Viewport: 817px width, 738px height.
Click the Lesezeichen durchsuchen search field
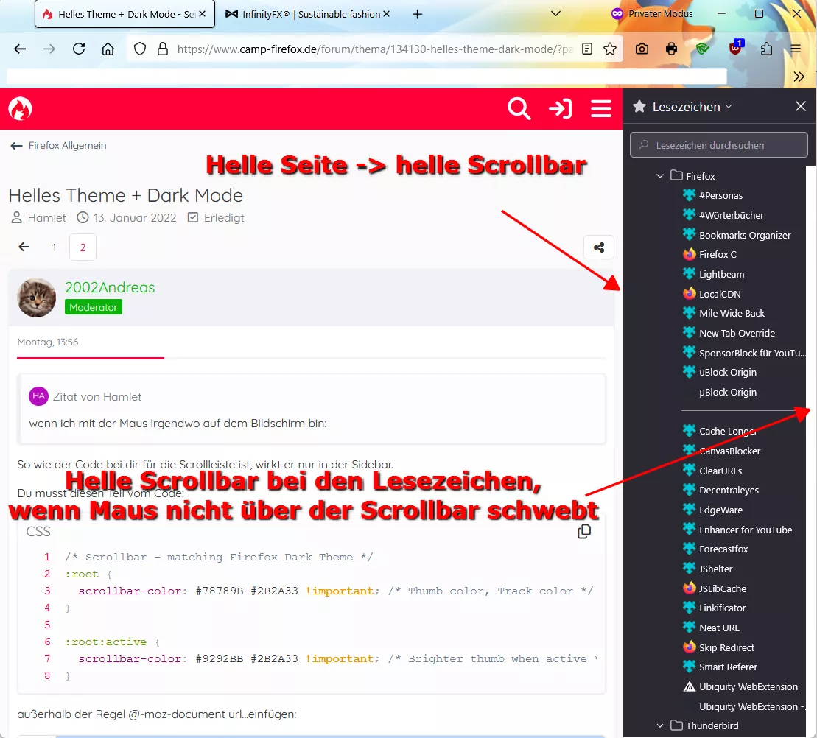coord(718,145)
